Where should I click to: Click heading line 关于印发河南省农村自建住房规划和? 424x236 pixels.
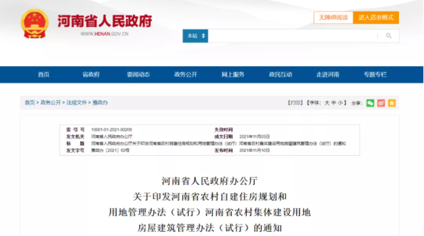tap(210, 197)
